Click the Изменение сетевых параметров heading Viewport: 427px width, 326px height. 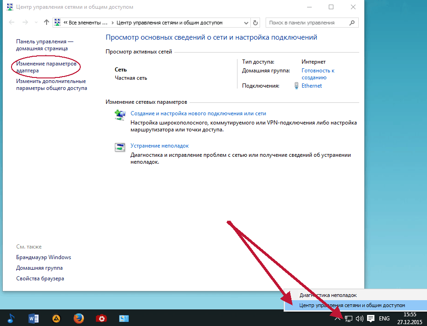[x=146, y=102]
